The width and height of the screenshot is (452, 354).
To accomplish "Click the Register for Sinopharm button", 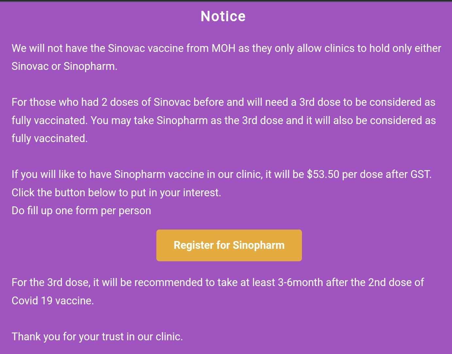I will (x=229, y=245).
